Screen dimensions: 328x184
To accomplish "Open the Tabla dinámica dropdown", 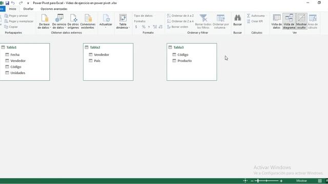I will click(x=123, y=21).
